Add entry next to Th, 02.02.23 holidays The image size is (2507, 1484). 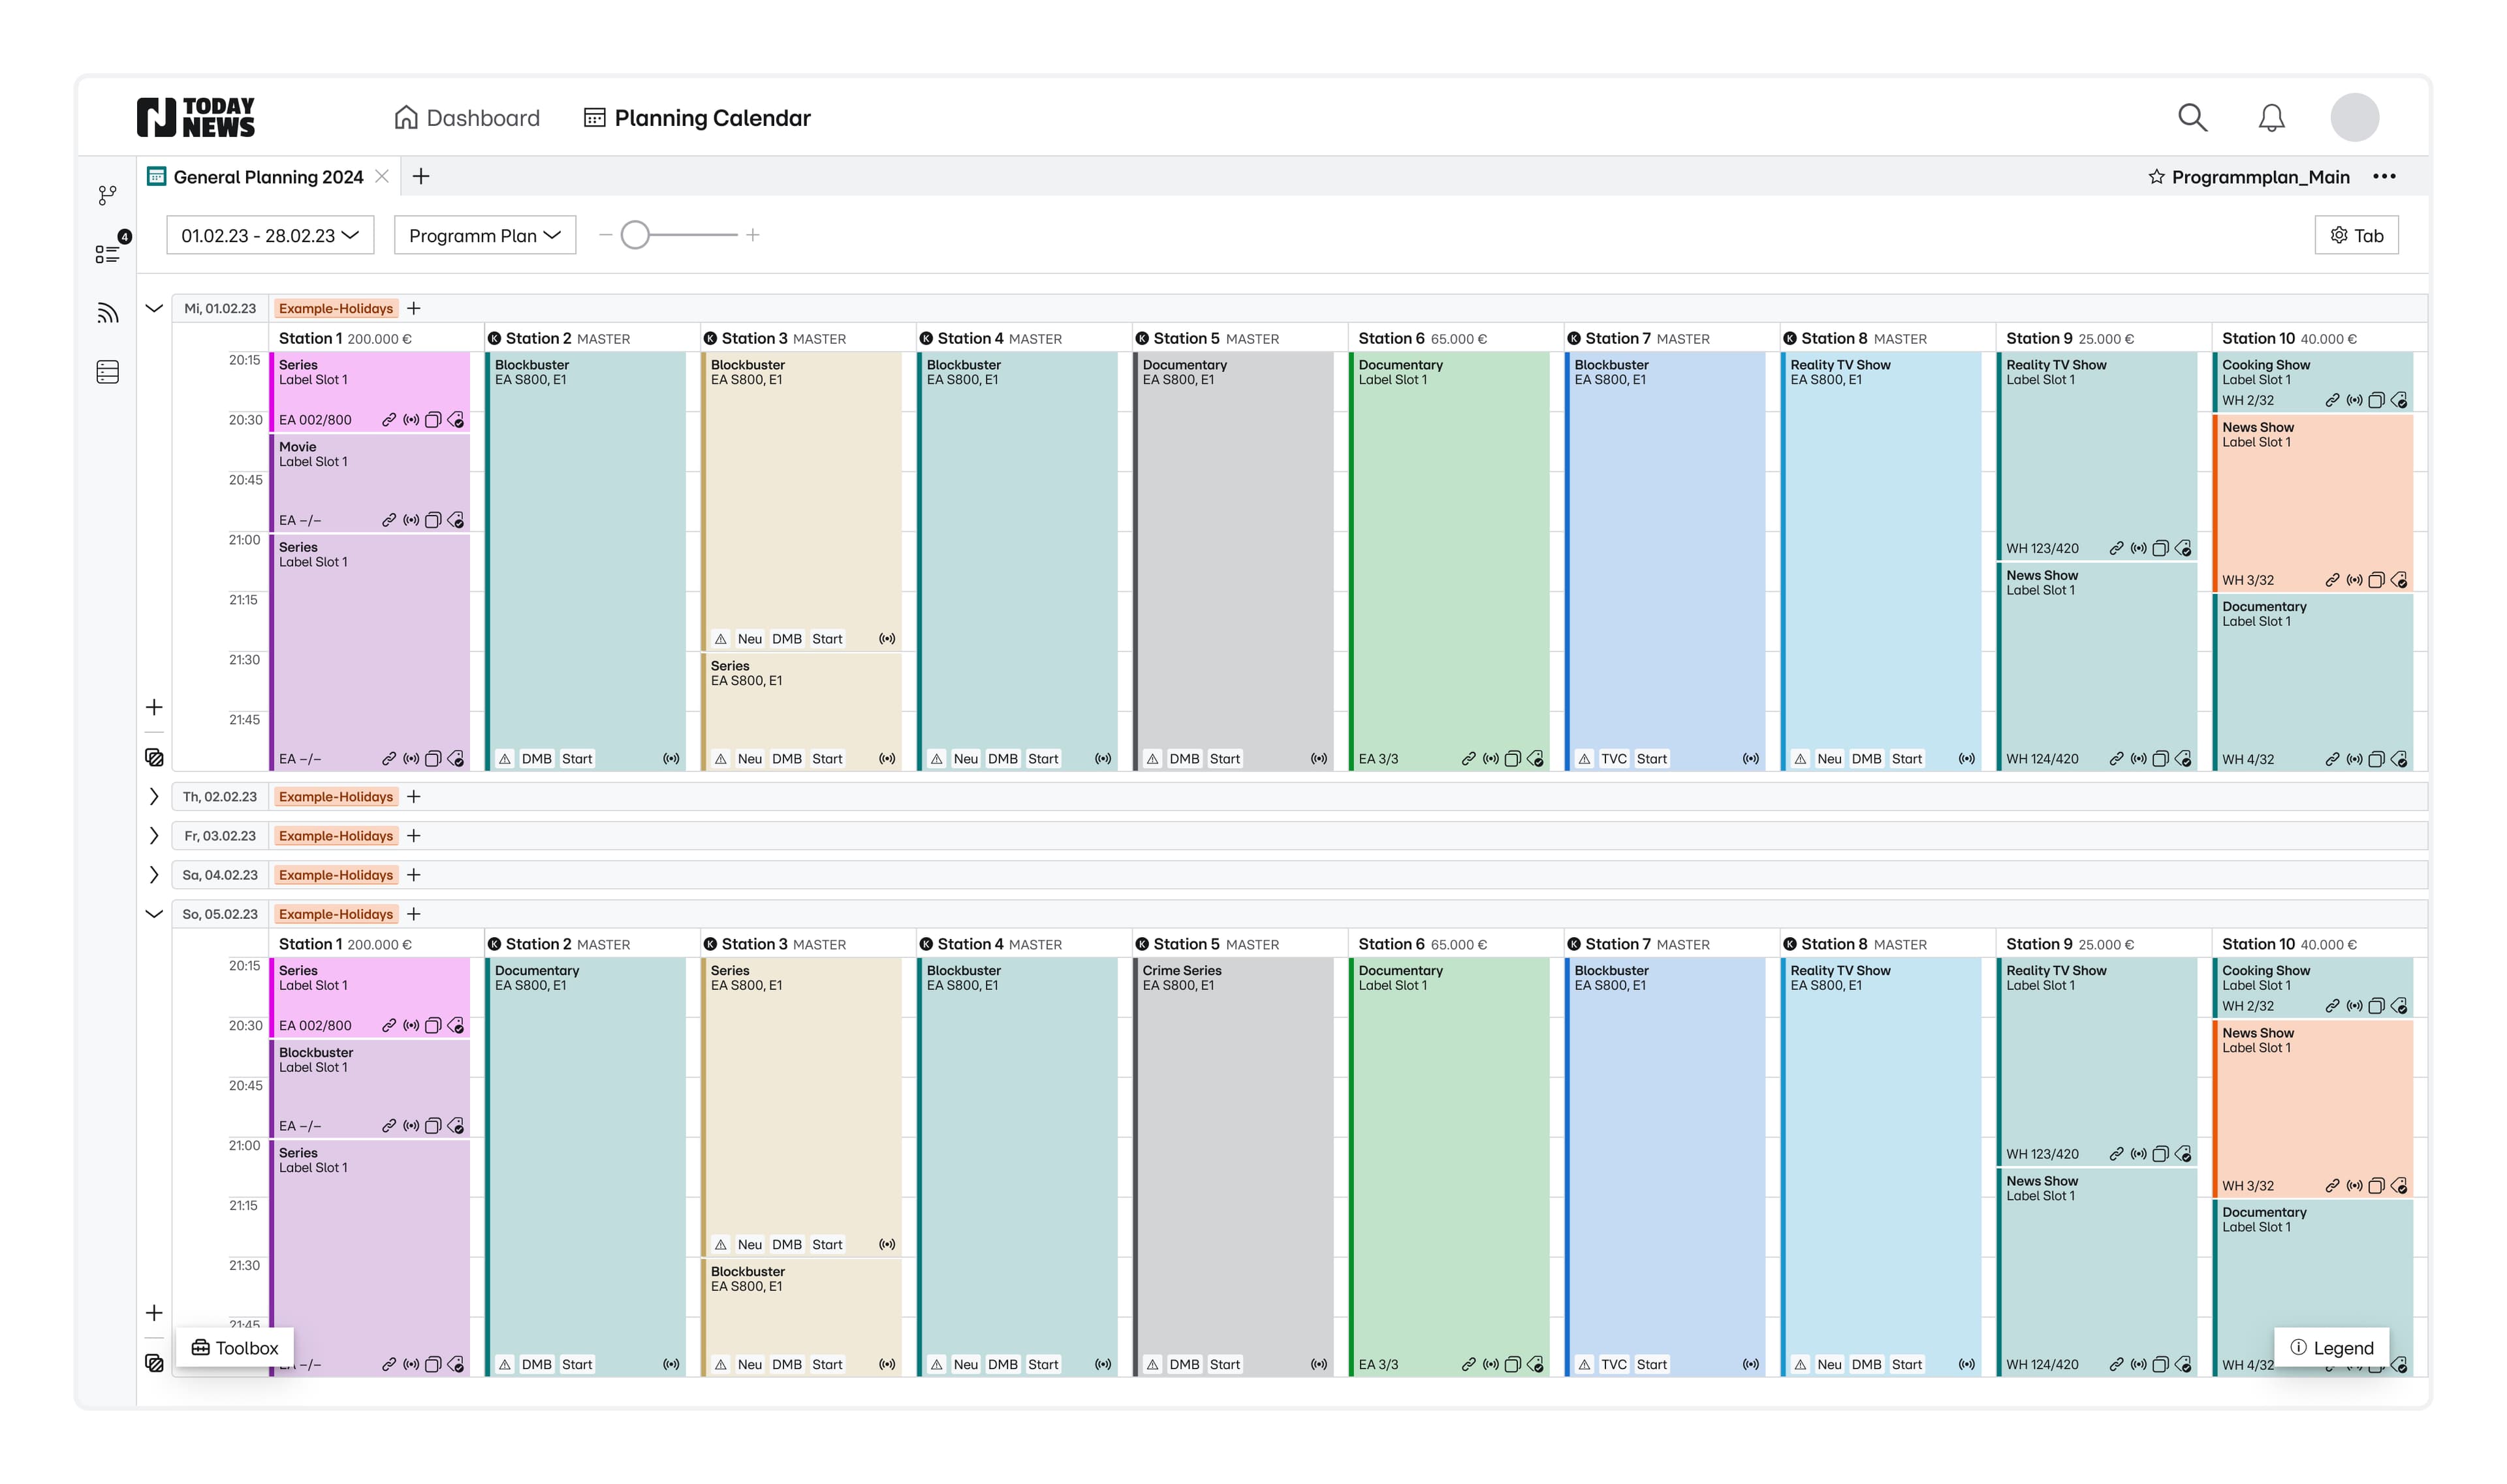tap(414, 797)
